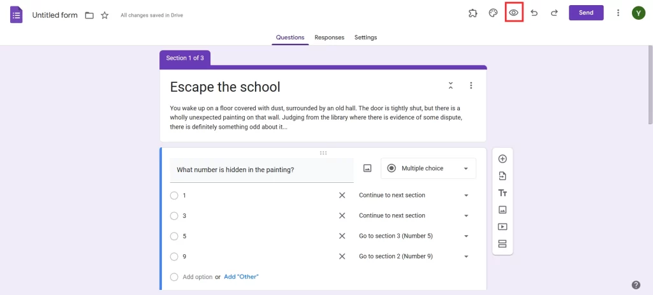Click the Send button

(585, 13)
